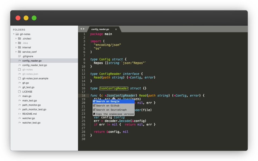
Task: Click the external-link icon beside Search on Github
Action: tap(94, 105)
